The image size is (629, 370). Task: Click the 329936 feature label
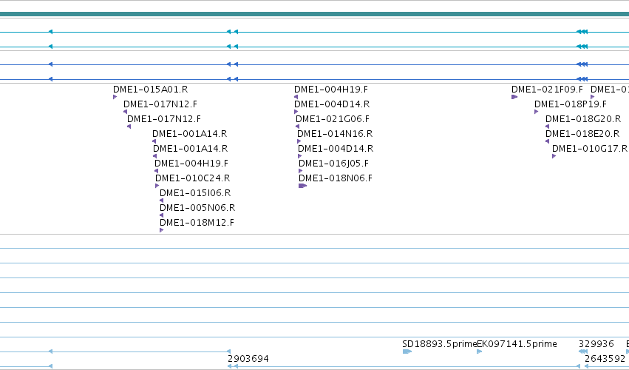click(x=596, y=344)
